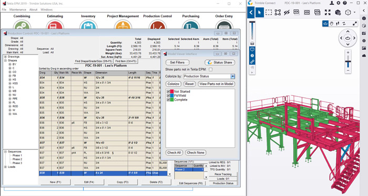Click the 3D cube view icon in toolbar
368x196 pixels.
pyautogui.click(x=348, y=13)
